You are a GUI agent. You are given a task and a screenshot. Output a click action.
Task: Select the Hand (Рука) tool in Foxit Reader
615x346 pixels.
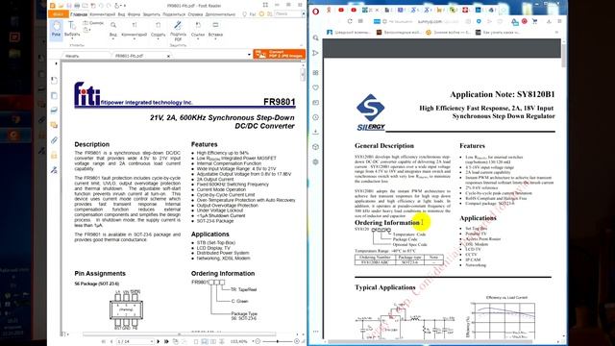tap(57, 29)
